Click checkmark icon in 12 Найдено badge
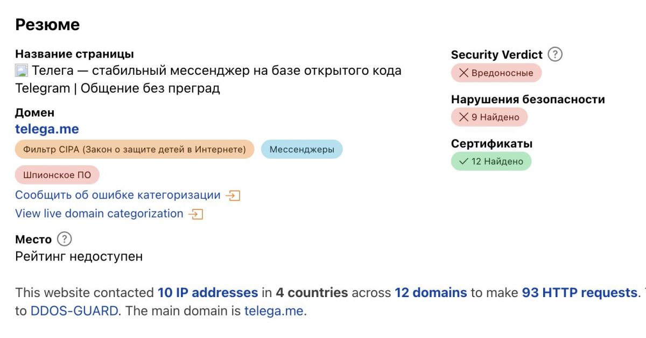This screenshot has height=338, width=646. pyautogui.click(x=464, y=161)
